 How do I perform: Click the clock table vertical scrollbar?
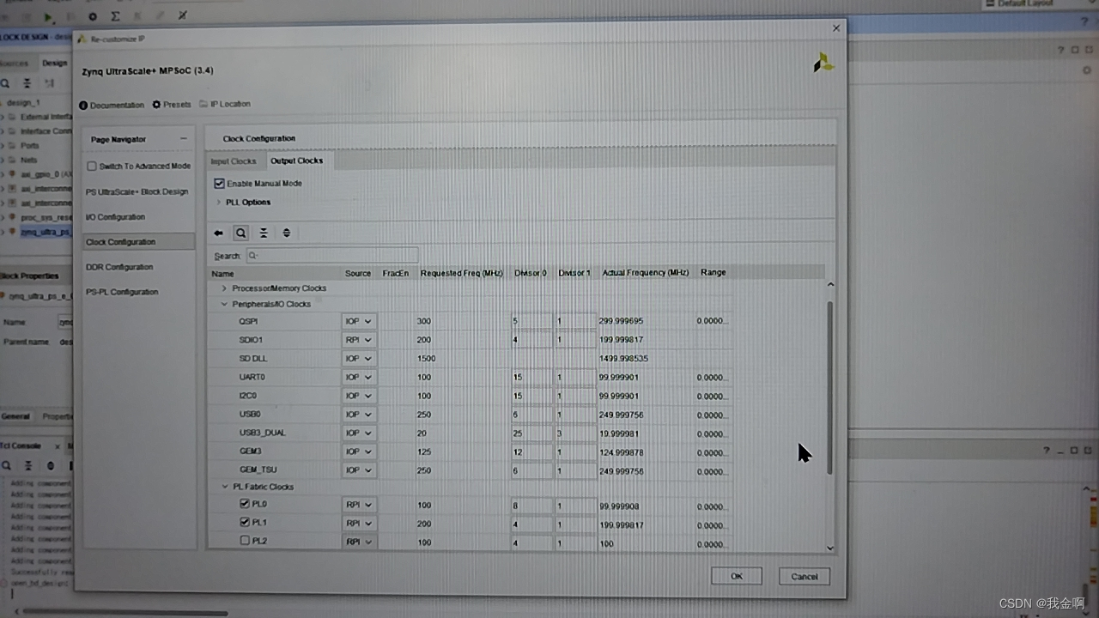click(x=830, y=388)
